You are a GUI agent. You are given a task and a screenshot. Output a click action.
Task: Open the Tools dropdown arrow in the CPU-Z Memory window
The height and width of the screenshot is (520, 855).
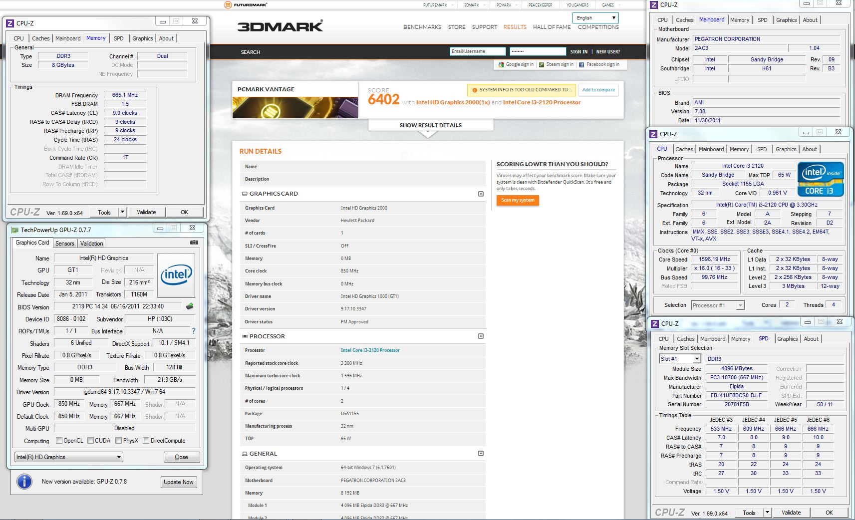(x=122, y=212)
